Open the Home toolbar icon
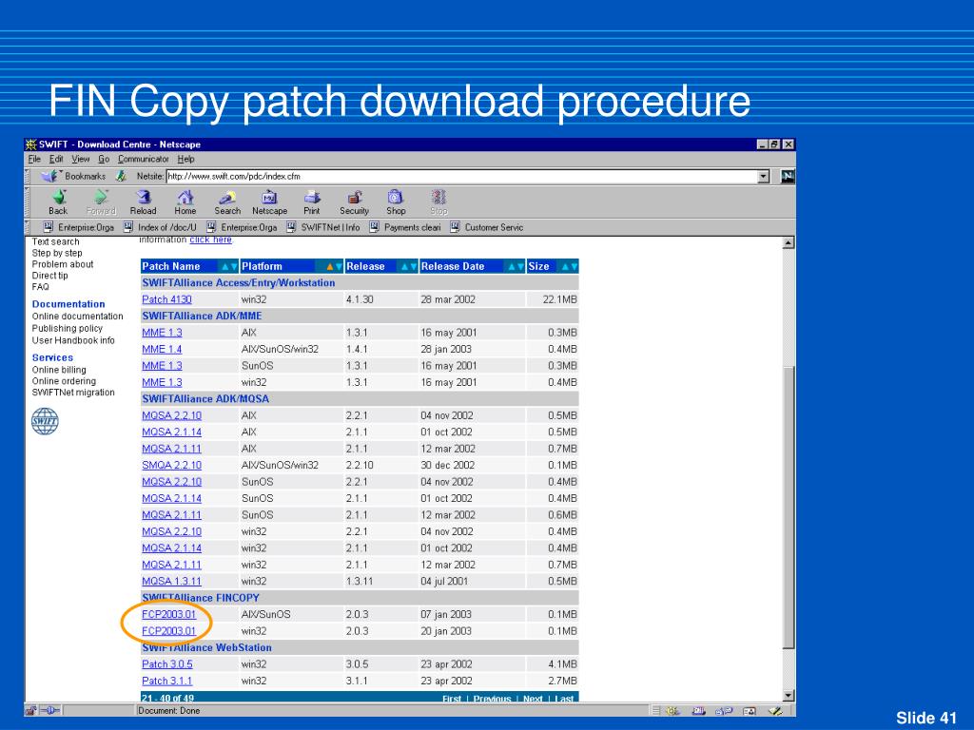Screen dimensions: 974x730 (185, 202)
